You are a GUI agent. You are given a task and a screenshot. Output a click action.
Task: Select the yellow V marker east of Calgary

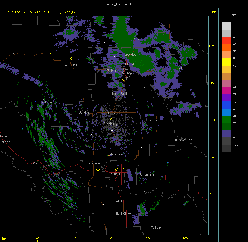[x=123, y=168]
